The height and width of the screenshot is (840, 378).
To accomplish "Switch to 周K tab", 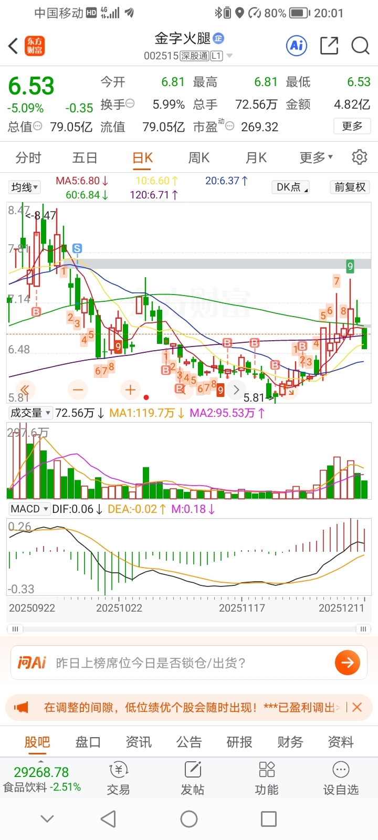I will coord(198,157).
